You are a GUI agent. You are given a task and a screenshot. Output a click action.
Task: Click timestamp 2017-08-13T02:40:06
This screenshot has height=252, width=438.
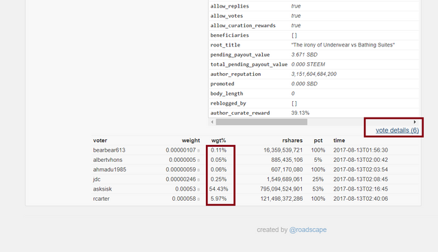click(361, 199)
